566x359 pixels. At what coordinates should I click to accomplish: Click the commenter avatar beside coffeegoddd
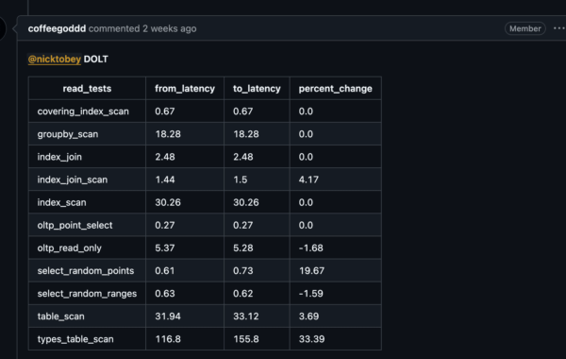coord(2,28)
